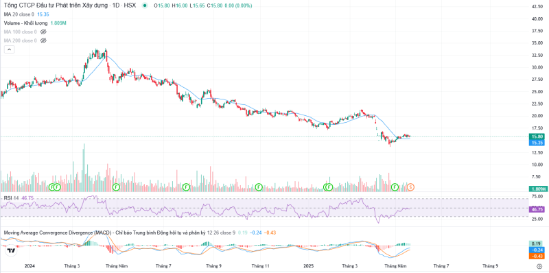Select the MA 20 close 0 legend
Viewport: 549px width, 273px height.
19,14
